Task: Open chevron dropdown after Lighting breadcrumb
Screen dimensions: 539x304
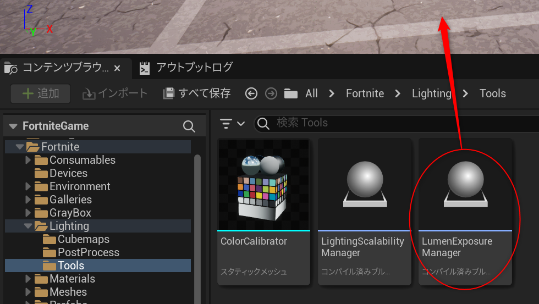Action: 465,93
